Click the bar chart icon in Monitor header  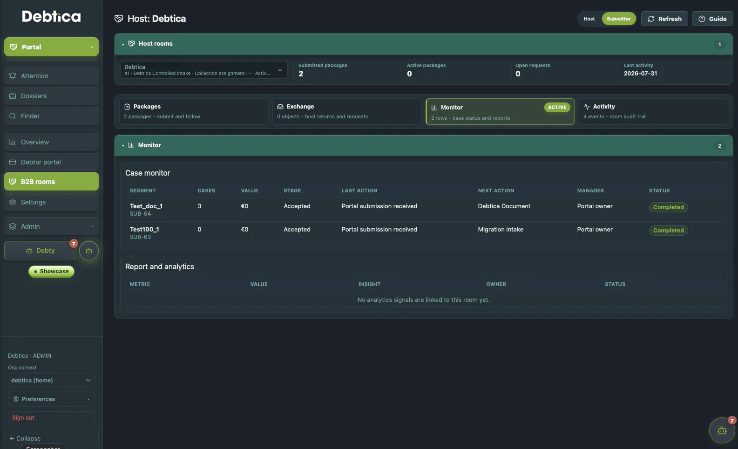point(131,145)
